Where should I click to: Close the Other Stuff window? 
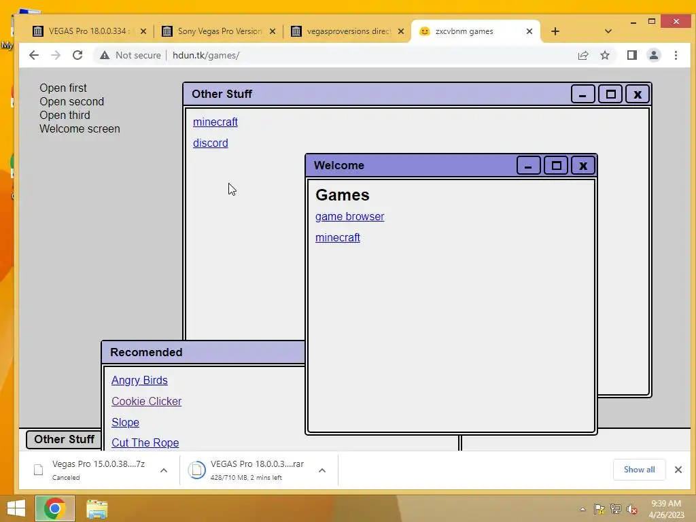click(x=638, y=94)
